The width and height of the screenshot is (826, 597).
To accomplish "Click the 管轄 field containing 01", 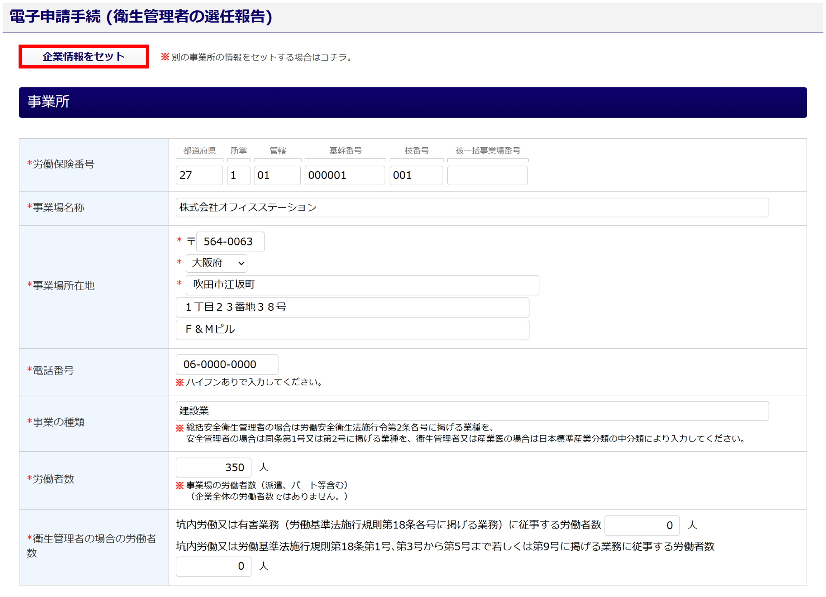I will [x=277, y=175].
